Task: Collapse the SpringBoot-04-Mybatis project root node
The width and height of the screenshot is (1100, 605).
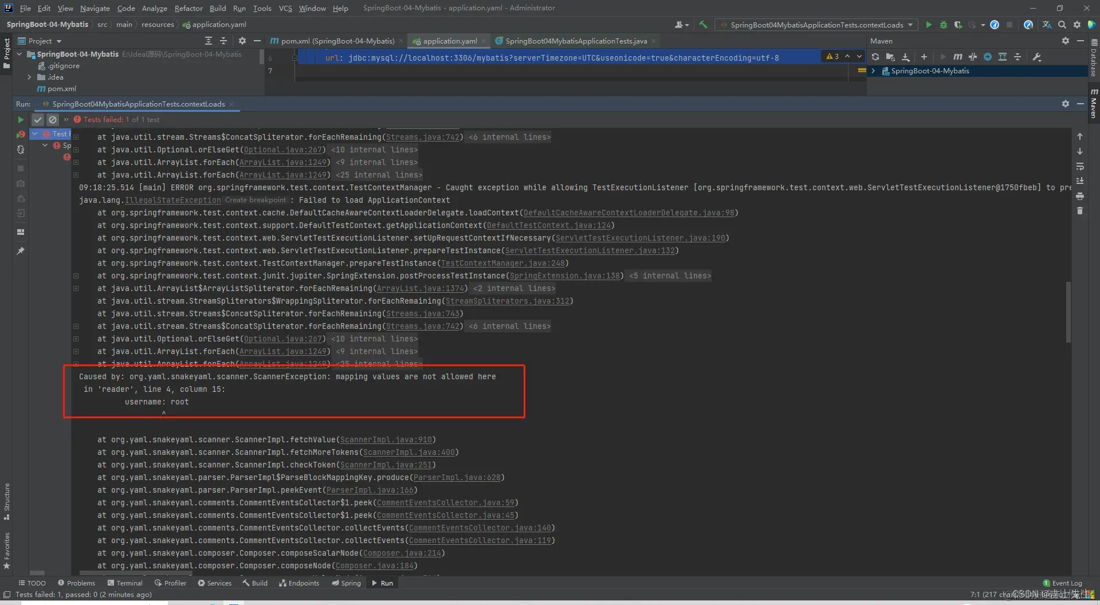Action: [19, 54]
